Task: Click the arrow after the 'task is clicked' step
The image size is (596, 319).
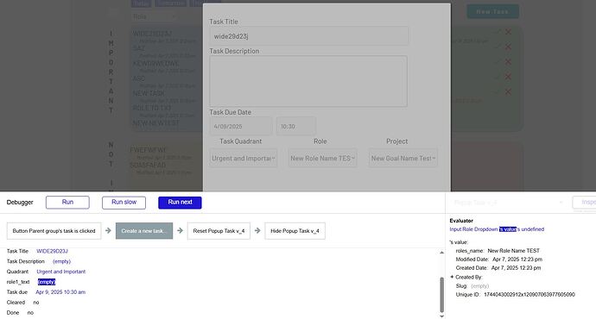Action: (108, 230)
